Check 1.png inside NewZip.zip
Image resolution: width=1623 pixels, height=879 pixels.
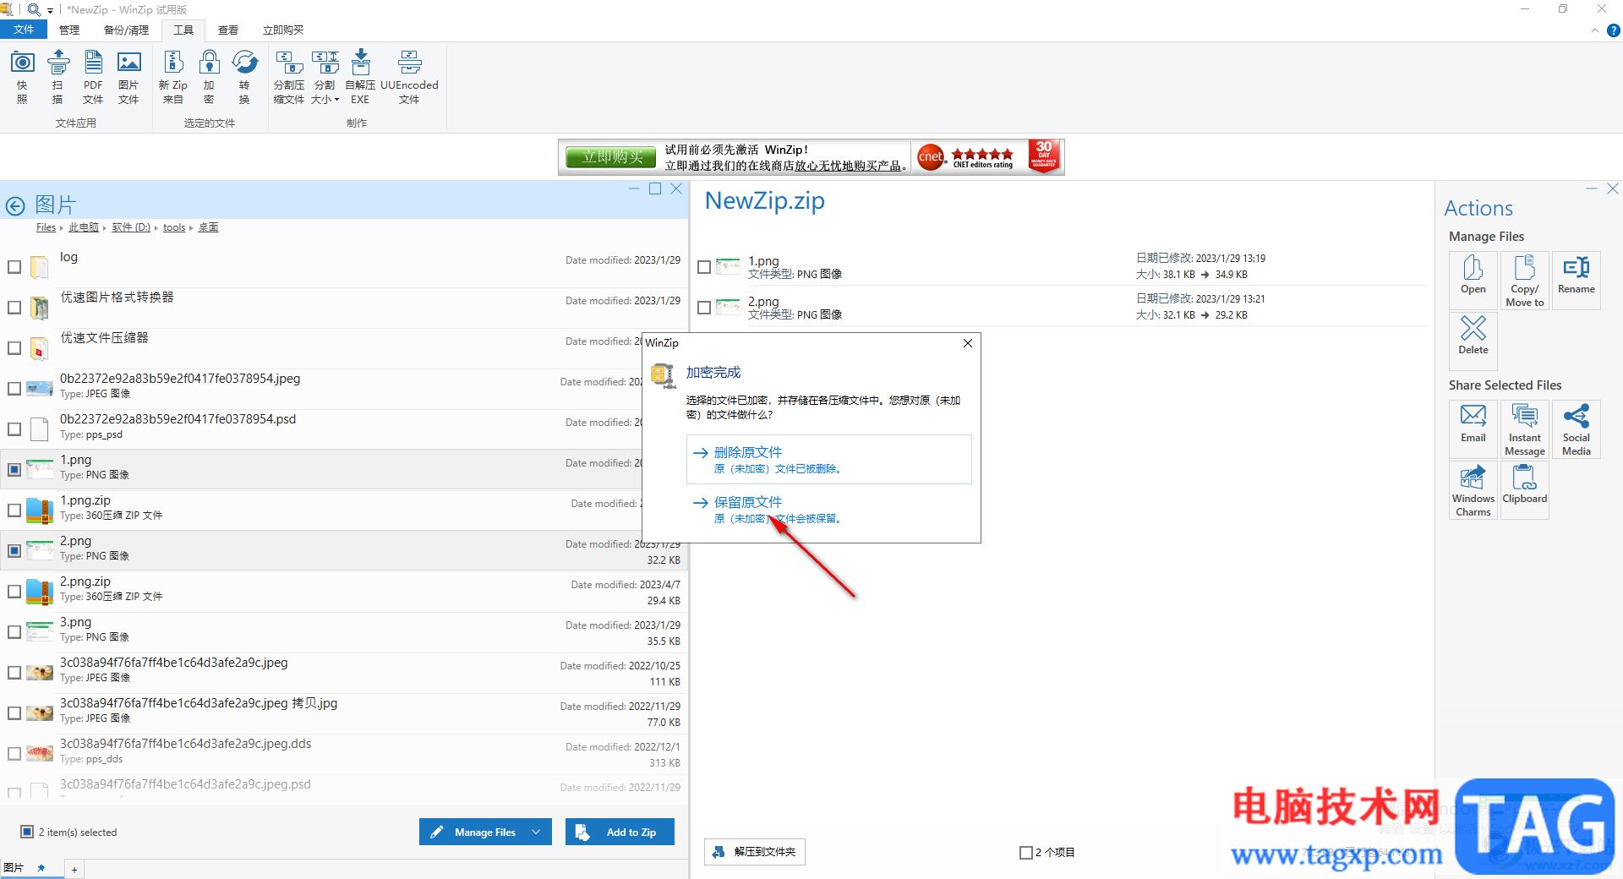pos(704,267)
